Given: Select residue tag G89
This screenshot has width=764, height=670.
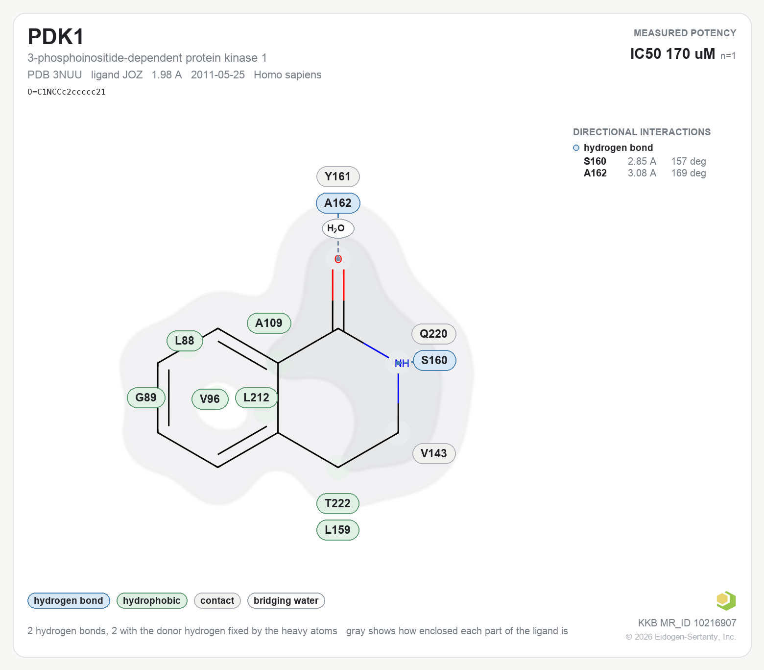Looking at the screenshot, I should (x=146, y=397).
